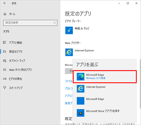The width and height of the screenshot is (141, 125).
Task: Change the default Internet Explorer browser text
Action: point(84,51)
